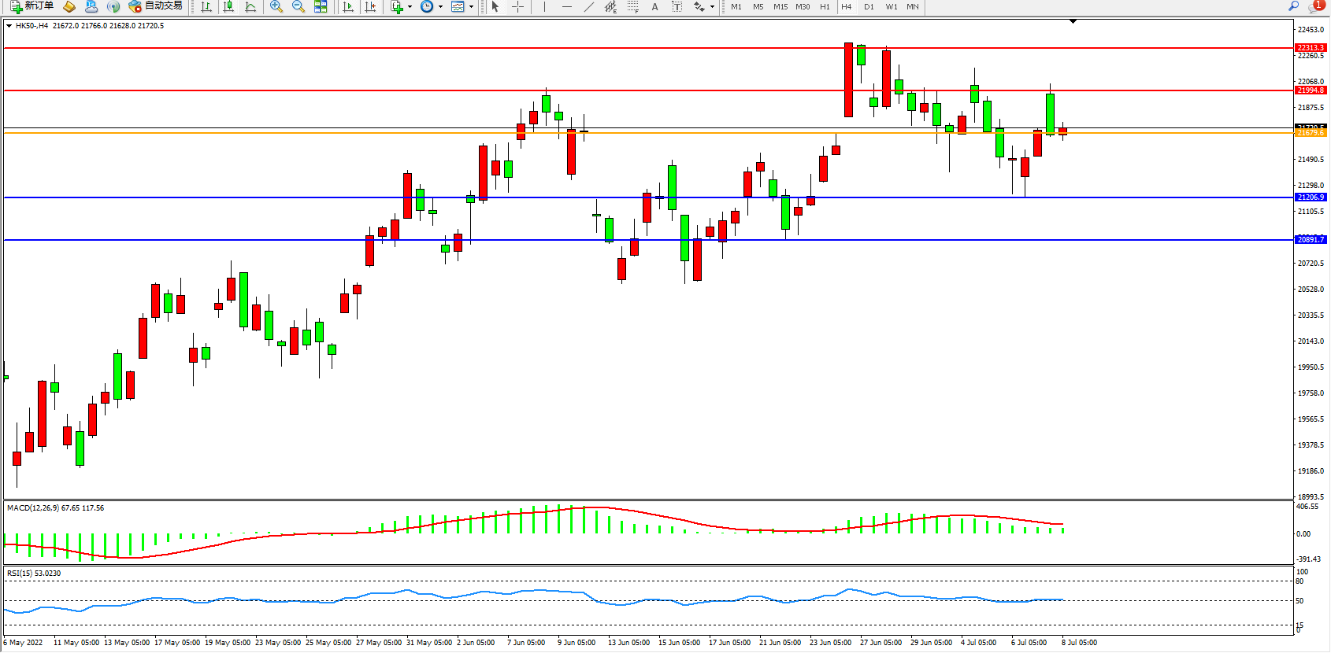Expand the chart periods clock dropdown
This screenshot has width=1331, height=653.
click(x=440, y=6)
